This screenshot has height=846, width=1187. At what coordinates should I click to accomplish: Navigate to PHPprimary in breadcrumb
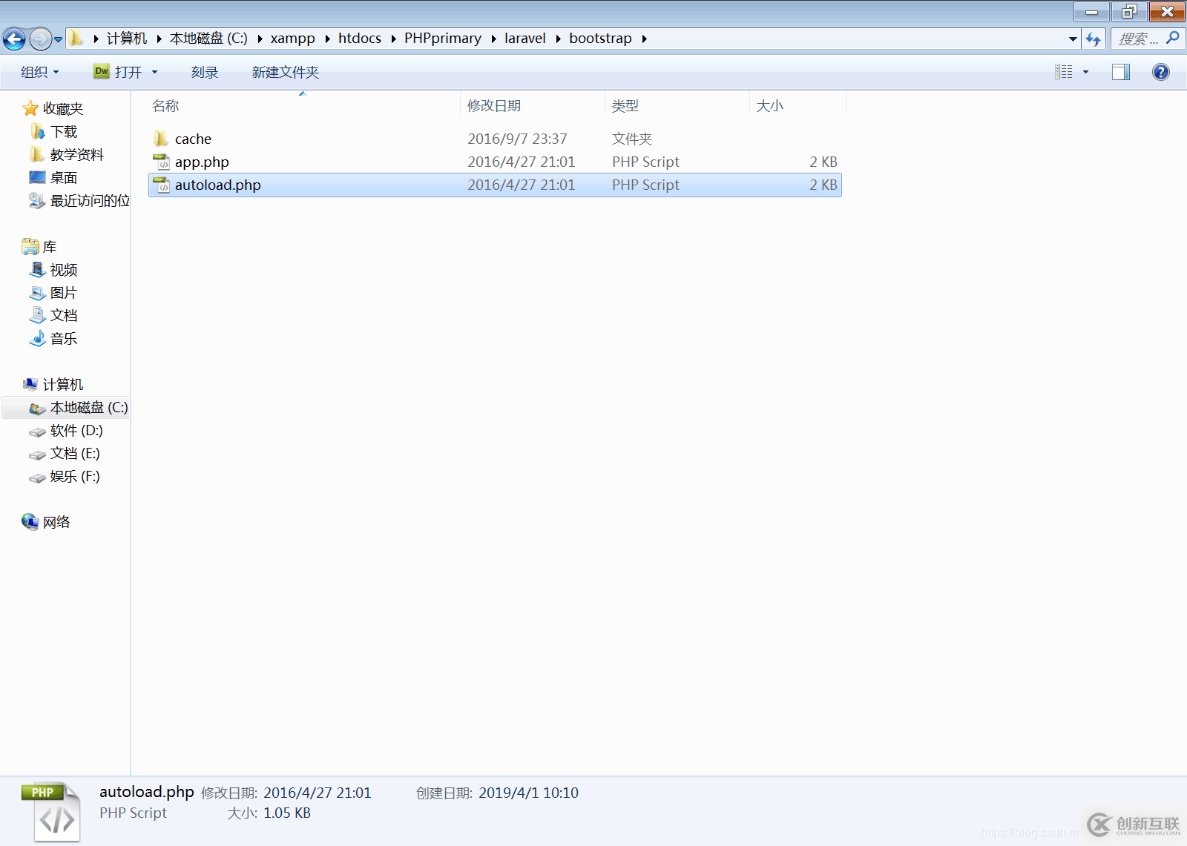coord(443,38)
